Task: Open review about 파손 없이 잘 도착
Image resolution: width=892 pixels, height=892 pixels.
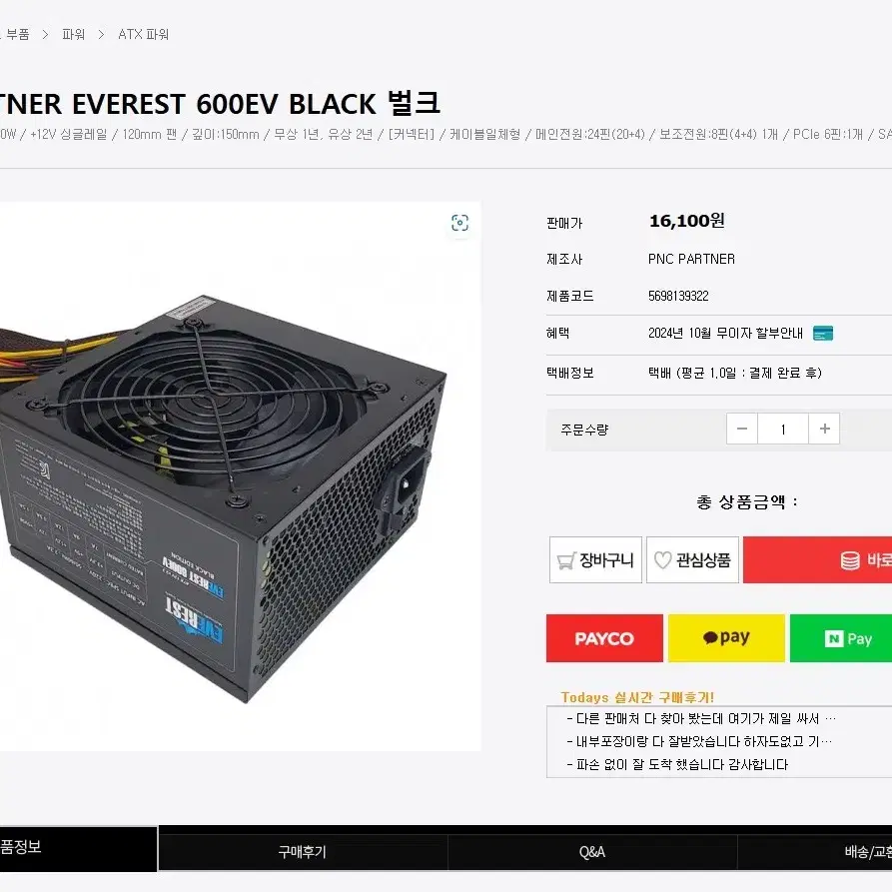Action: click(677, 764)
